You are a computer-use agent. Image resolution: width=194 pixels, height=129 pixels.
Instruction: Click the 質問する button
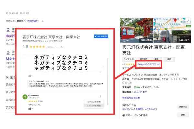coord(183,107)
